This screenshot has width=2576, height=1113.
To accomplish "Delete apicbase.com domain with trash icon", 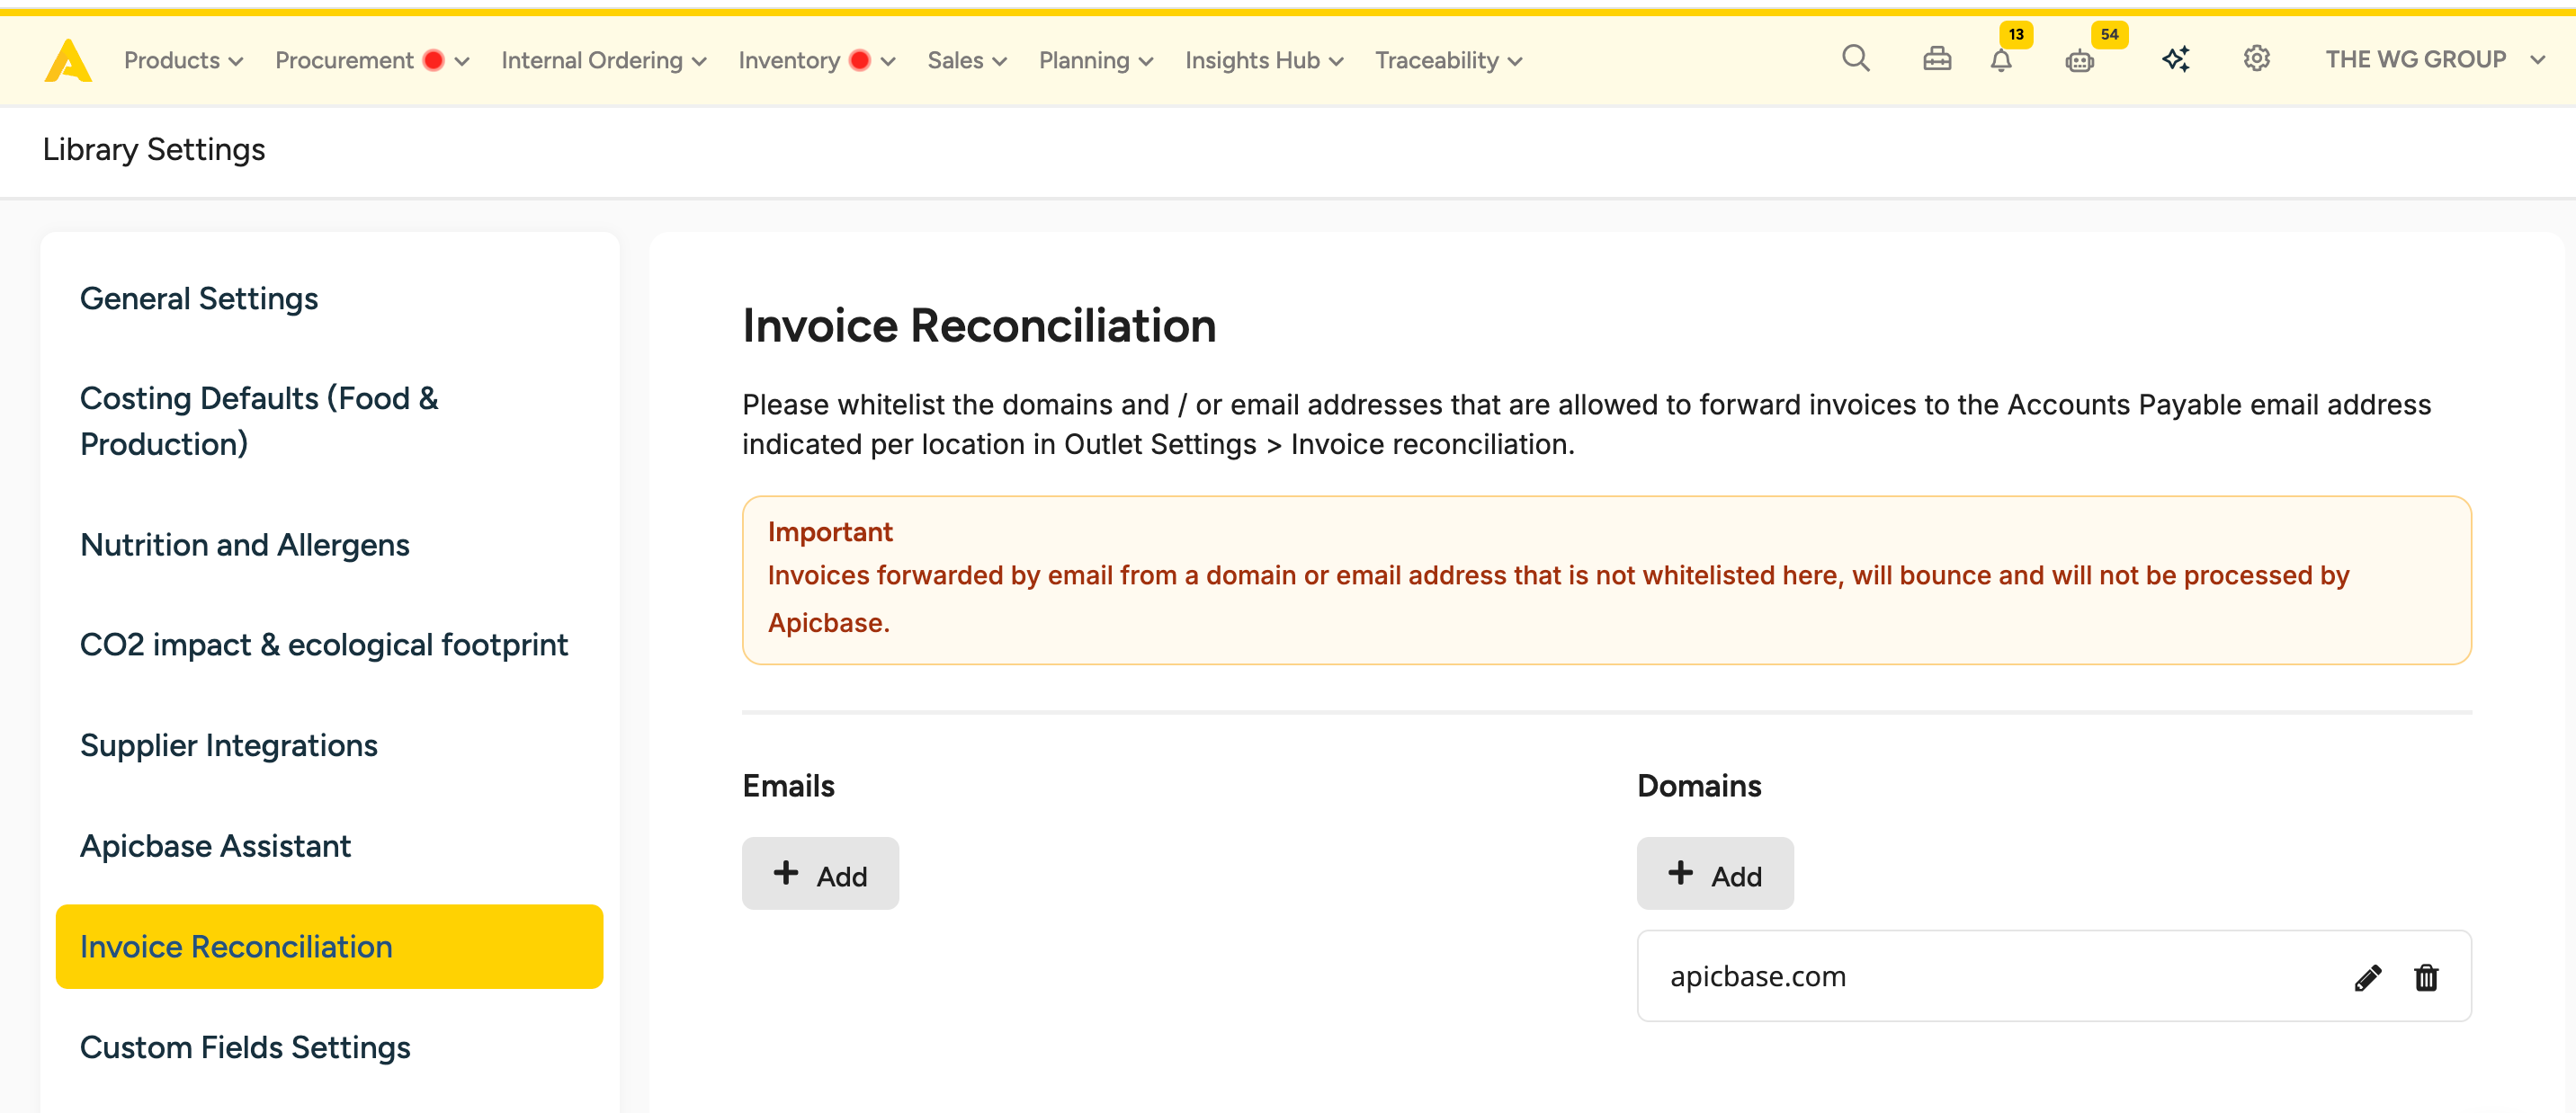I will point(2426,977).
